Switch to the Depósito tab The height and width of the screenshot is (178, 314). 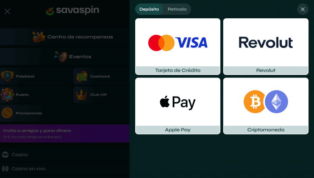[x=149, y=9]
